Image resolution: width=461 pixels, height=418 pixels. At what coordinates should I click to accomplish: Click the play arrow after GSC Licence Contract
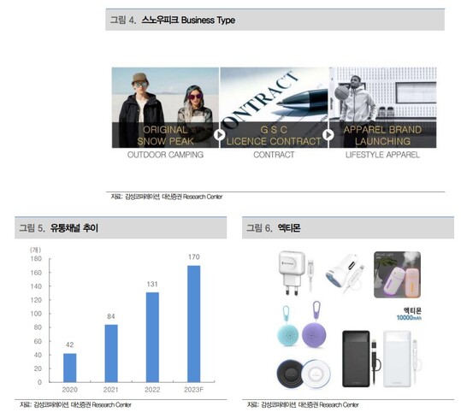pyautogui.click(x=328, y=135)
